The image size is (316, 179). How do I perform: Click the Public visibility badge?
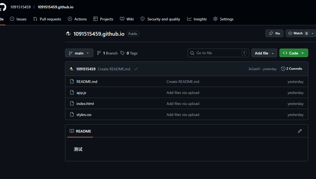click(133, 34)
